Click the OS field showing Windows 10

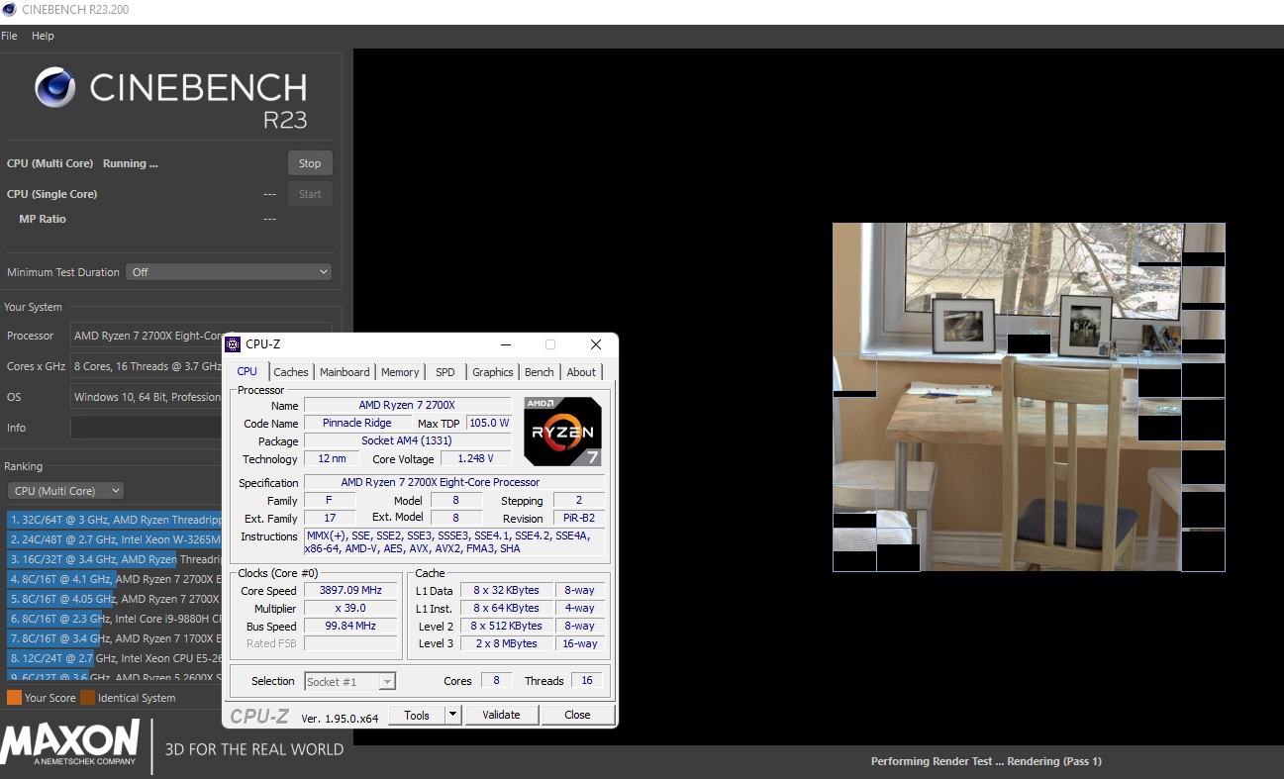tap(147, 397)
